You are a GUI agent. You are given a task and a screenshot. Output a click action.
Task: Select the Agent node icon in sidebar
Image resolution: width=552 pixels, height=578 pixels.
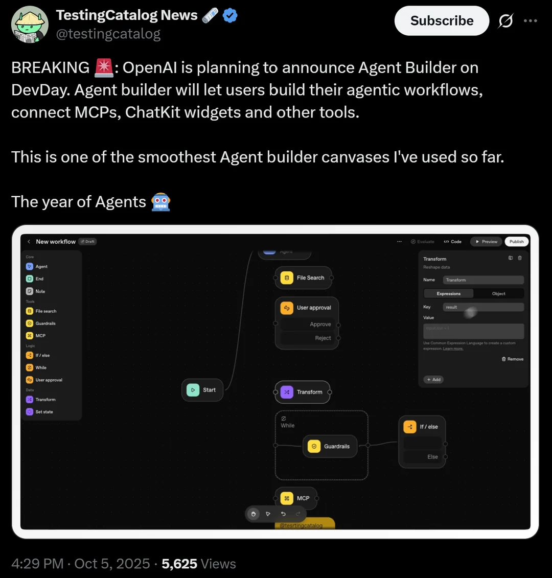click(x=30, y=266)
